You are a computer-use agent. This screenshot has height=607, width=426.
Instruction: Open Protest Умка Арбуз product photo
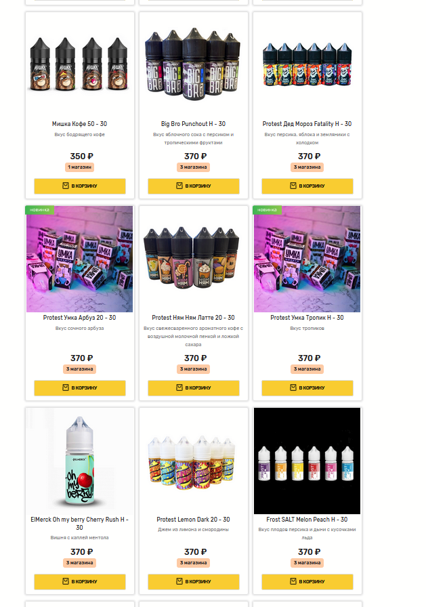point(79,259)
